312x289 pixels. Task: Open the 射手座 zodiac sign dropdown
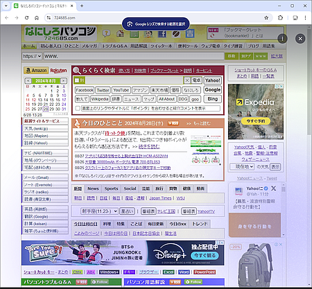99,211
